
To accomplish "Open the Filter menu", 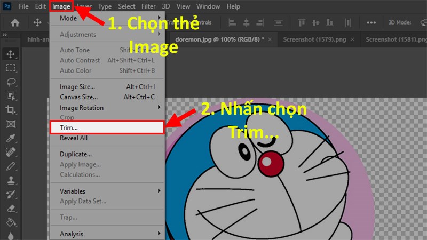I will [148, 6].
